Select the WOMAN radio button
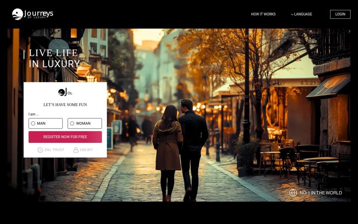The height and width of the screenshot is (224, 358). point(72,123)
